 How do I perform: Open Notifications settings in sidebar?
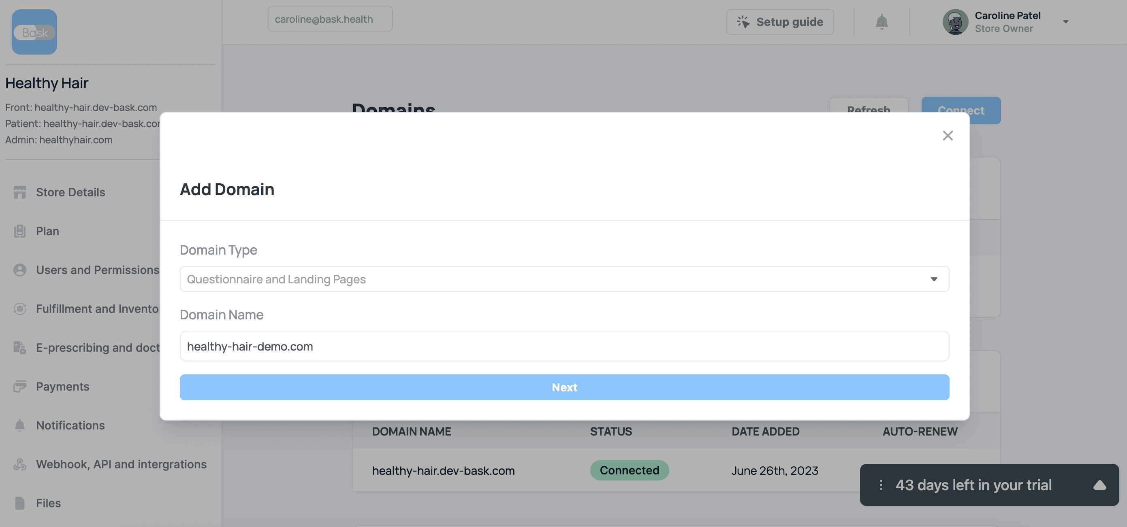(x=70, y=426)
